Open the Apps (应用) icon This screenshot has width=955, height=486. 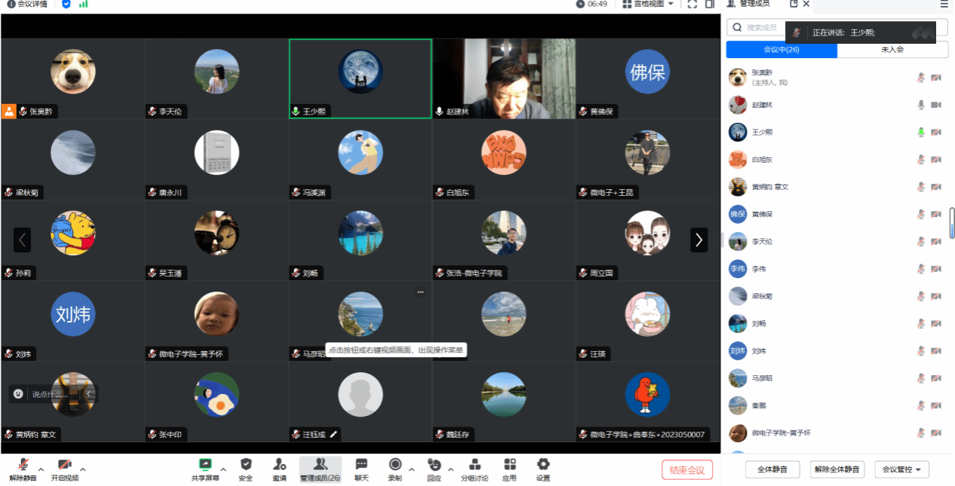[x=509, y=469]
